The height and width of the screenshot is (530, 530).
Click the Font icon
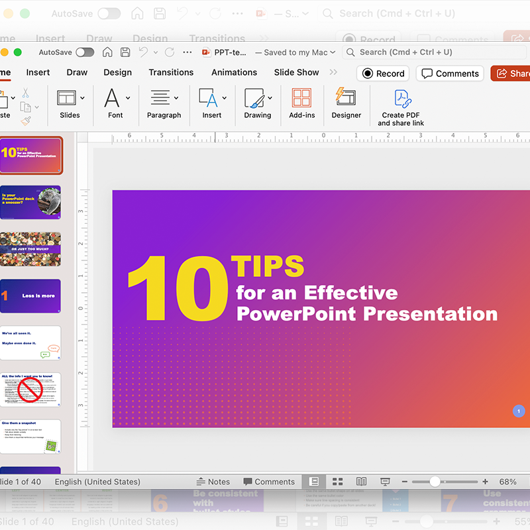(112, 97)
